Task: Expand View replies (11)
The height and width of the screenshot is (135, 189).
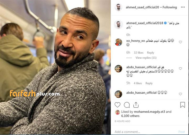Action: 146,58
